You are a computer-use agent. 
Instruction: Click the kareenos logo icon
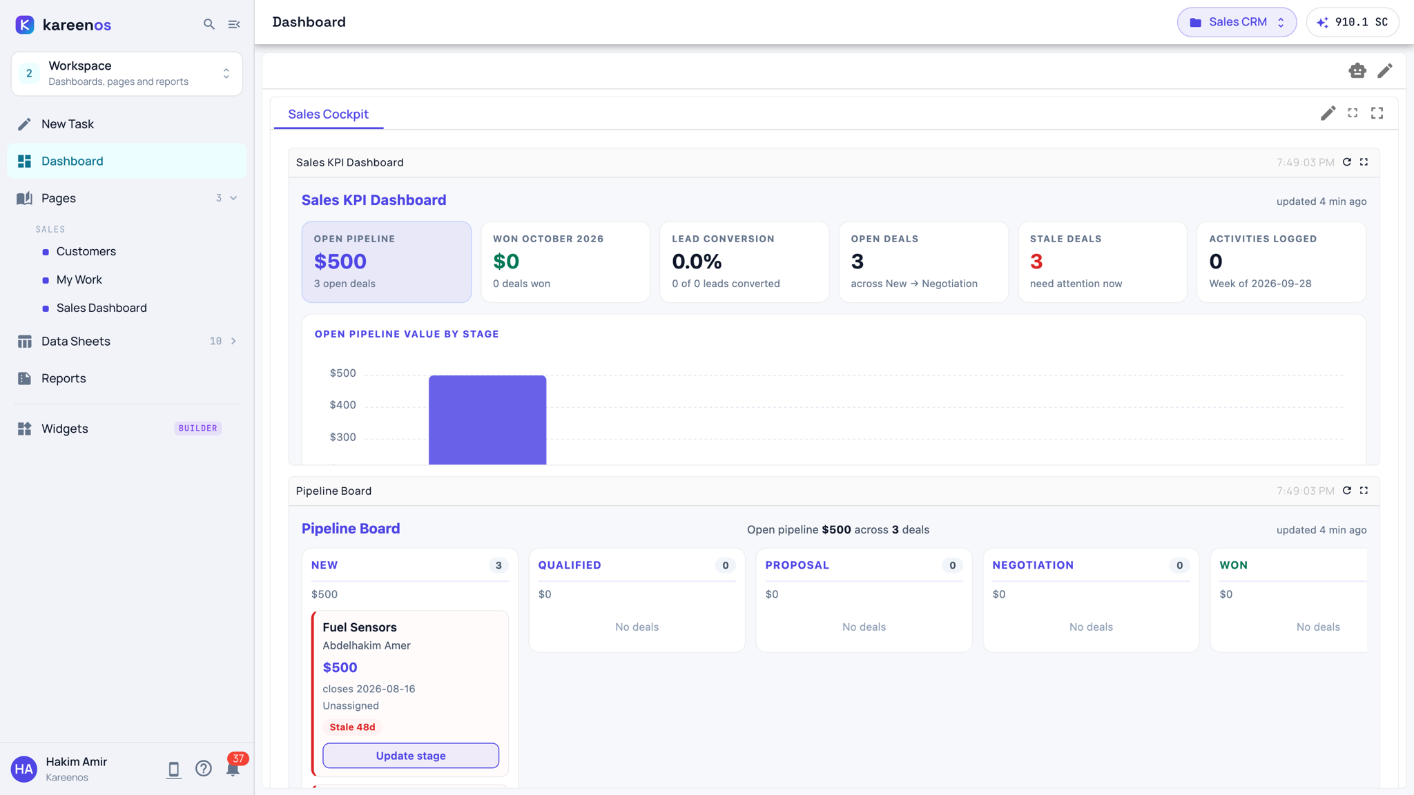pos(25,25)
